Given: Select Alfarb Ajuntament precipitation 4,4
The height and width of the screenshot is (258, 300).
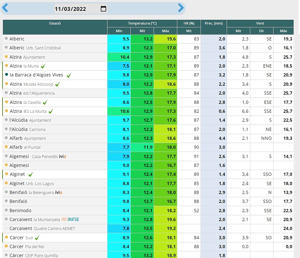Looking at the screenshot, I should [x=214, y=138].
